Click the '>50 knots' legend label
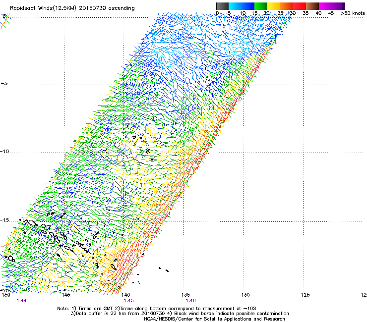Viewport: 367px width, 322px height. 353,13
